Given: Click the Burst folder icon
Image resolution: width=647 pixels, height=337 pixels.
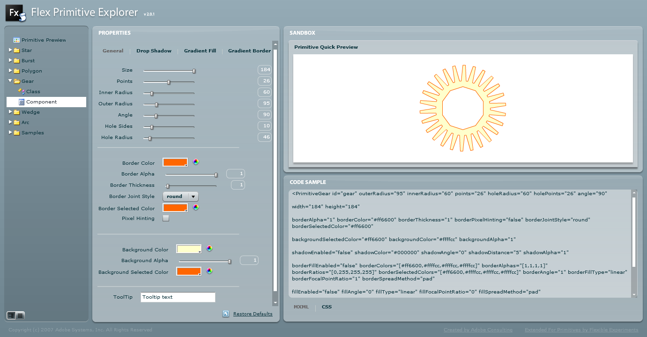Looking at the screenshot, I should point(17,61).
